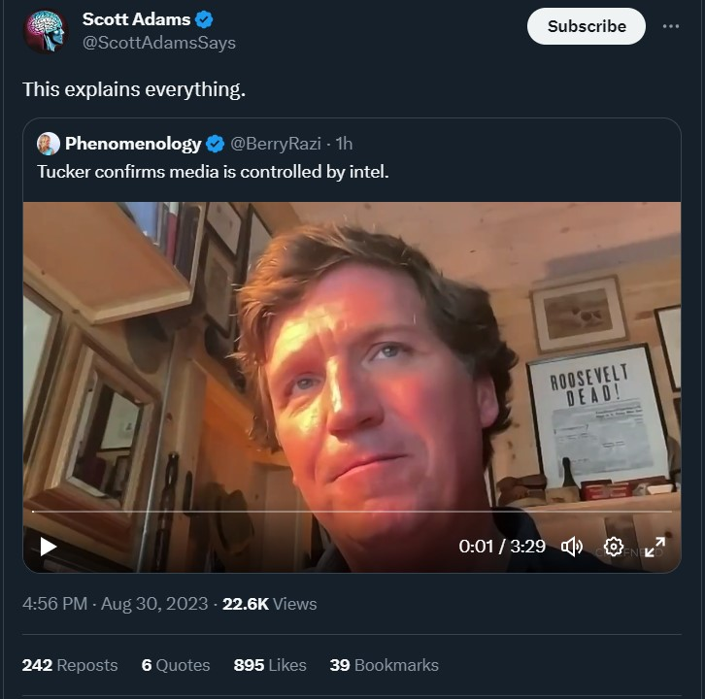This screenshot has height=699, width=705.
Task: Click the Subscribe button
Action: [586, 26]
